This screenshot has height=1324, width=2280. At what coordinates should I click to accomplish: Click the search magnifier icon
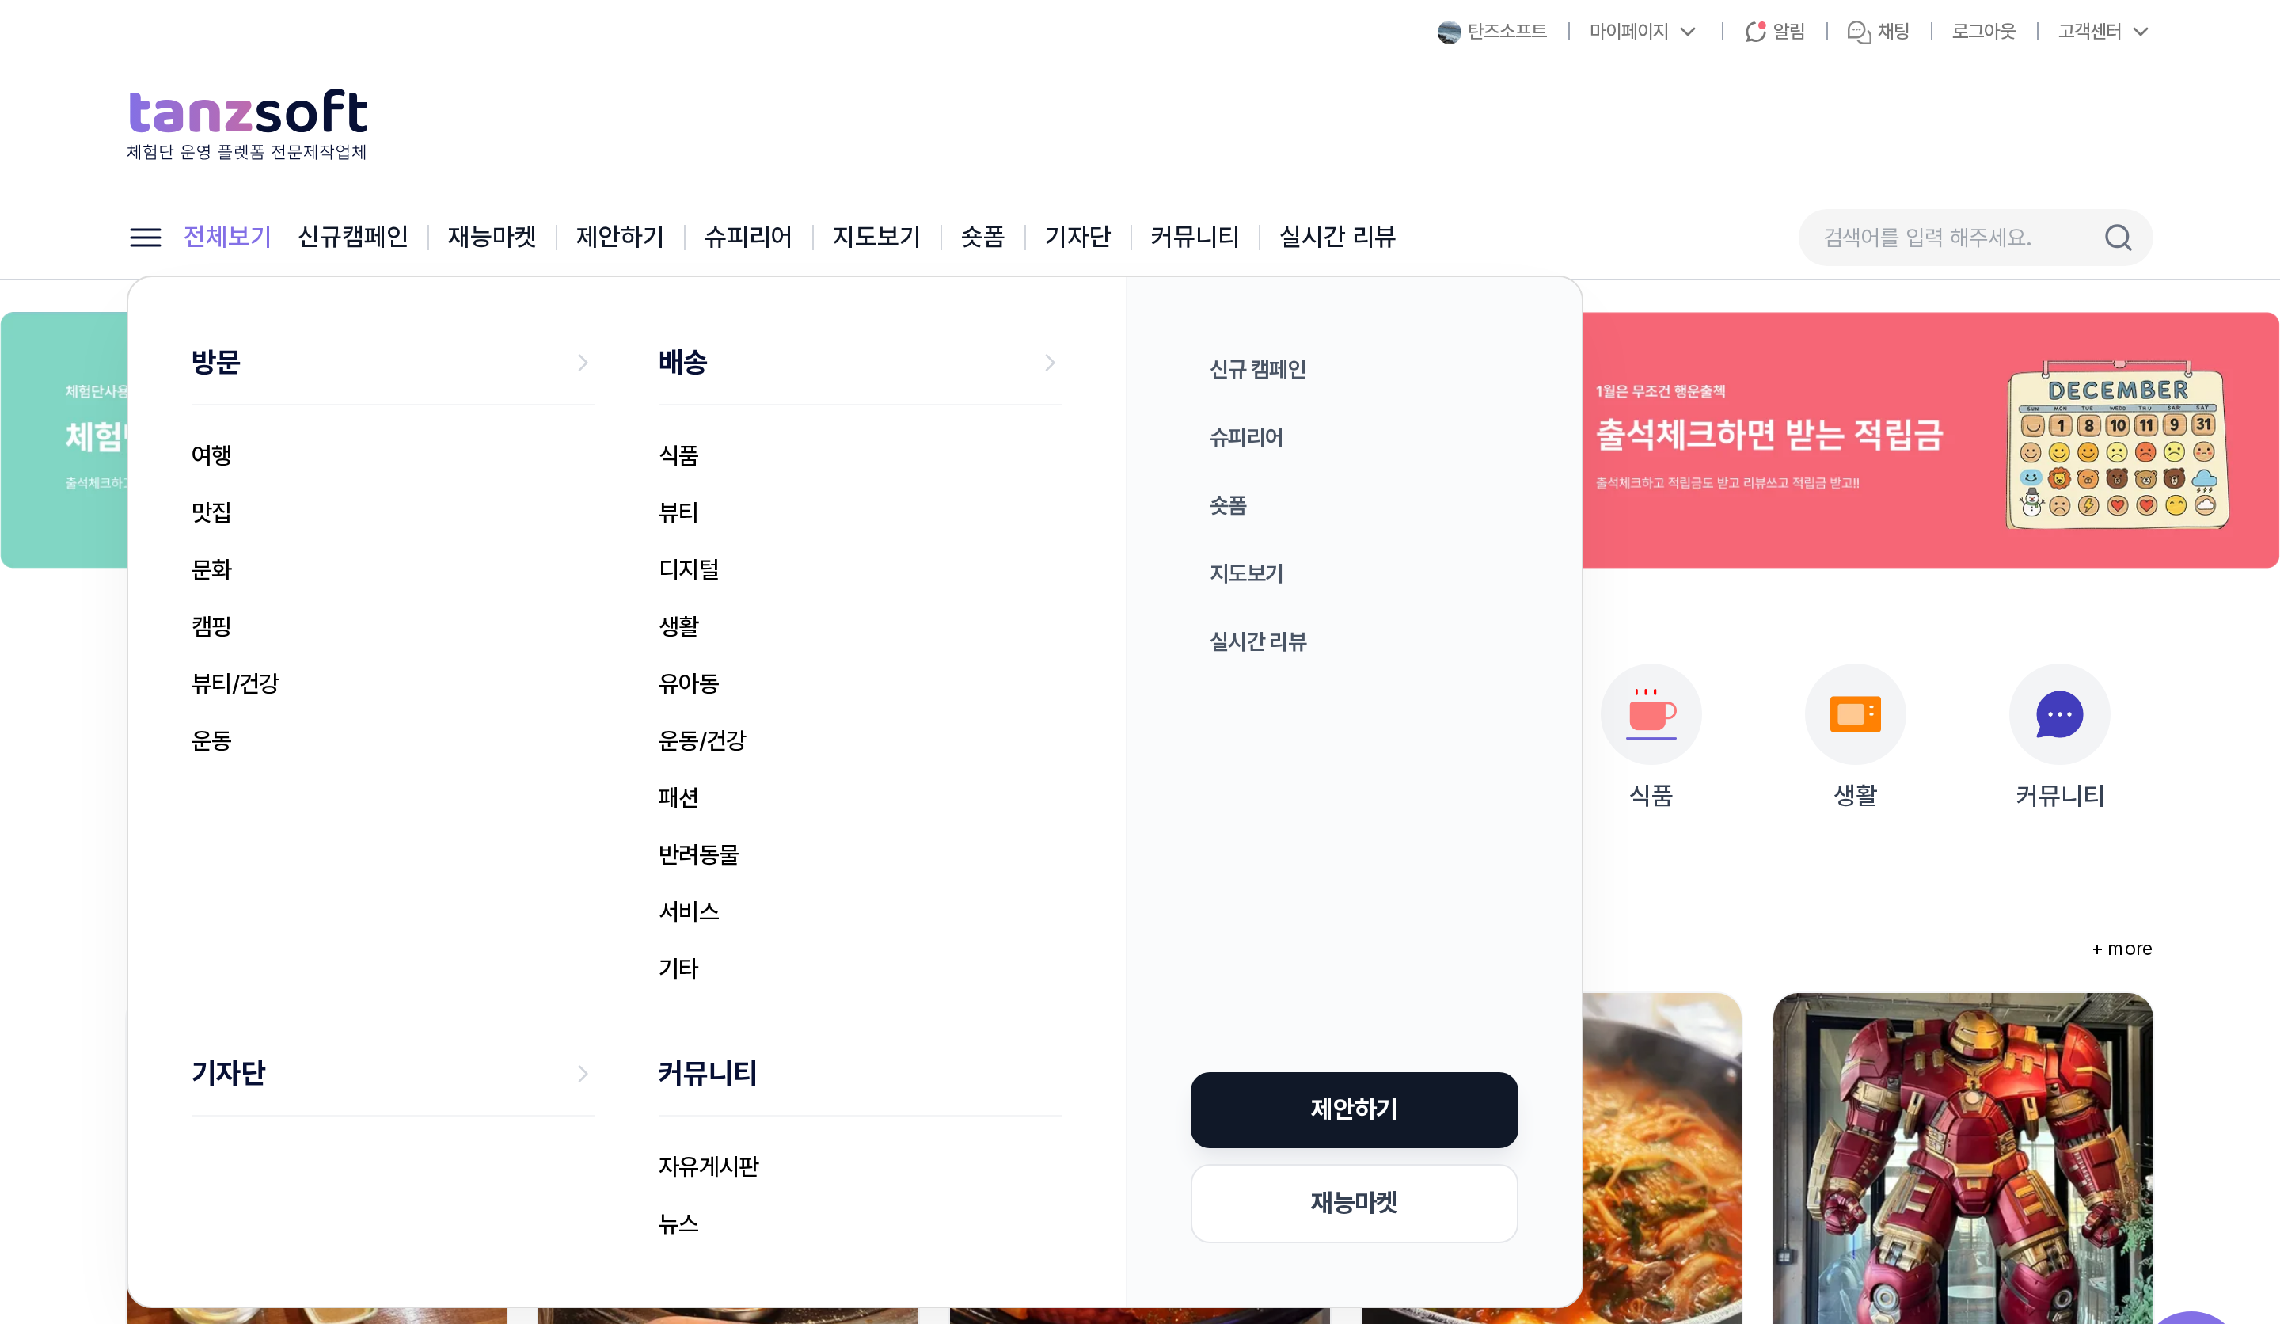[2118, 237]
